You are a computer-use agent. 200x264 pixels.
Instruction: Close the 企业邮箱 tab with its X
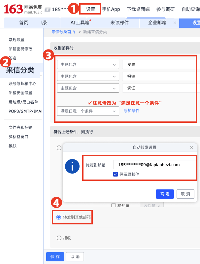[175, 23]
